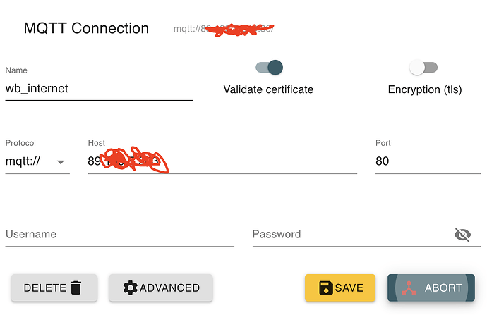Click the ABORT connection button

point(431,288)
